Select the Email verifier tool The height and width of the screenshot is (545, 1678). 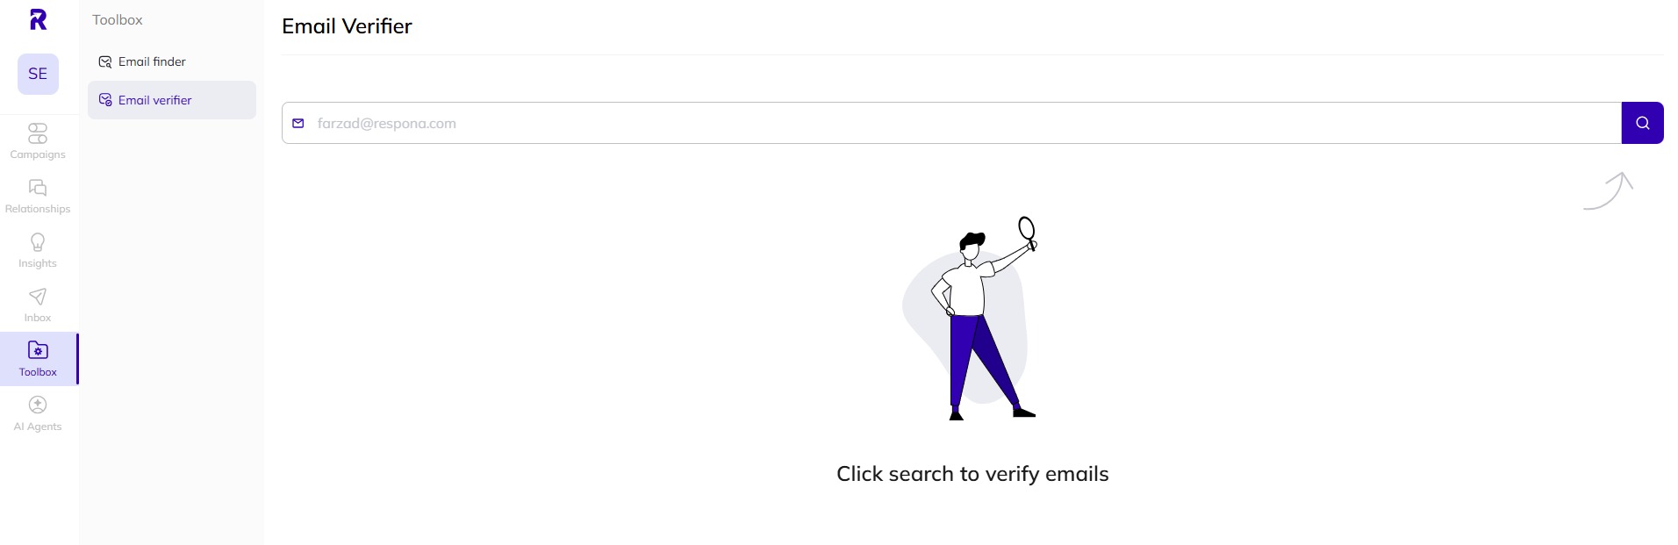coord(155,100)
